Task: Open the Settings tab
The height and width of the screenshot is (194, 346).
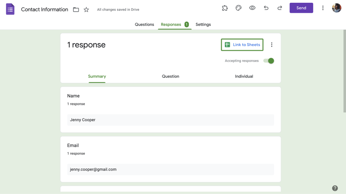Action: click(203, 24)
